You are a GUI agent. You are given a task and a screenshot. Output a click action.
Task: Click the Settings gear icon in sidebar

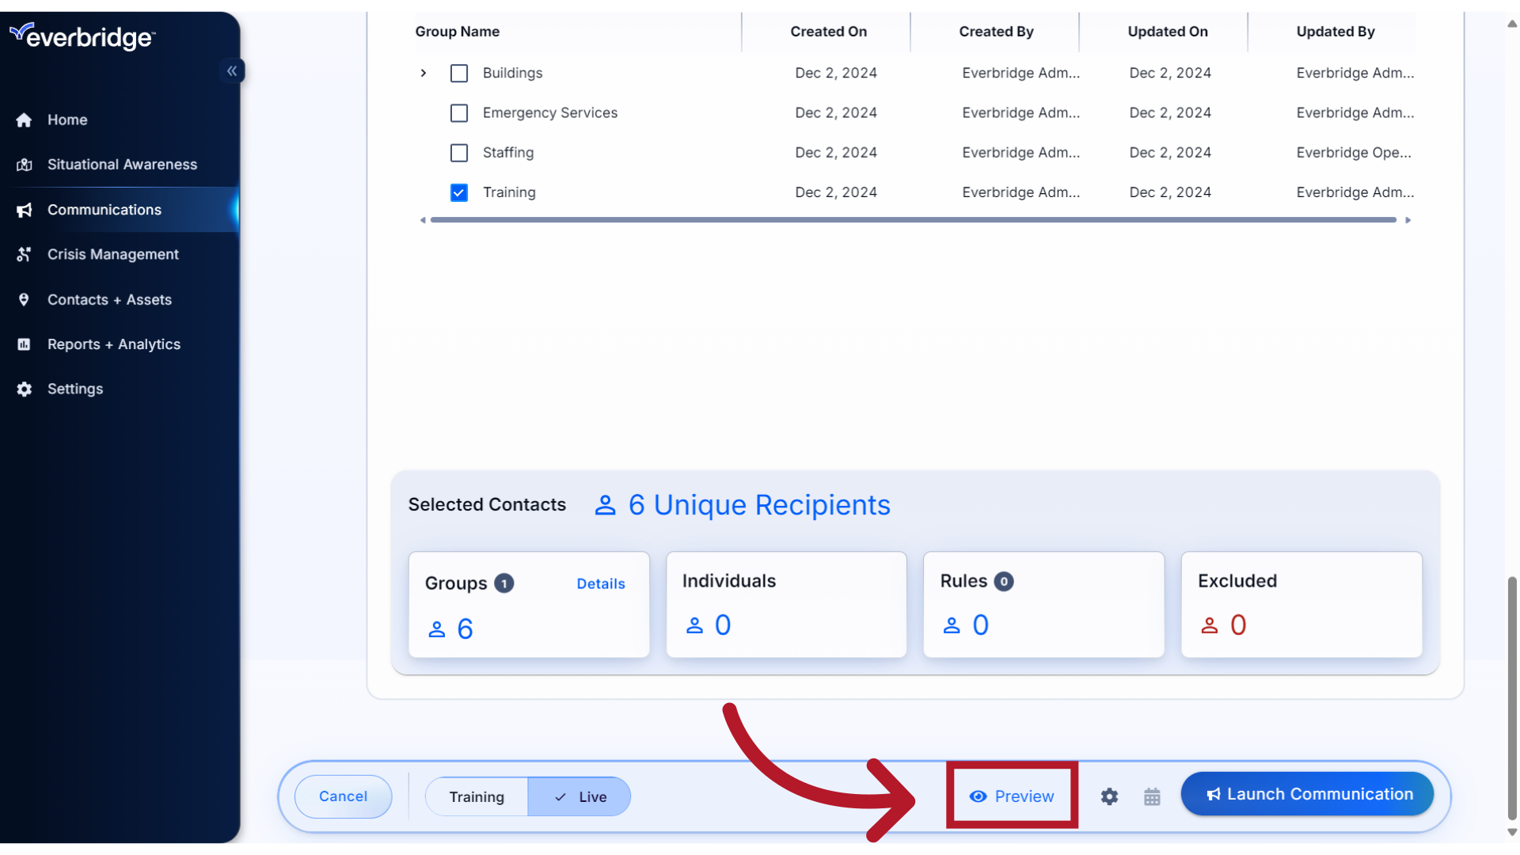click(24, 389)
